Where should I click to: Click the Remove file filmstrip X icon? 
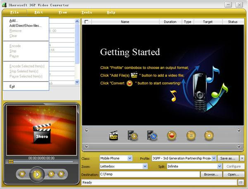tap(133, 136)
